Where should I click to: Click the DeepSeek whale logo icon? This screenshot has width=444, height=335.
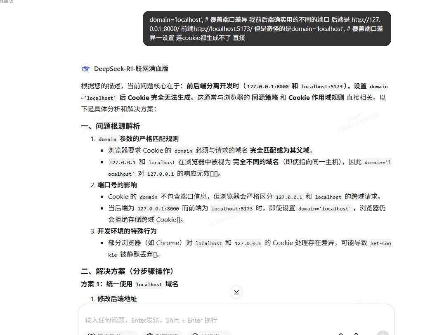pos(85,69)
